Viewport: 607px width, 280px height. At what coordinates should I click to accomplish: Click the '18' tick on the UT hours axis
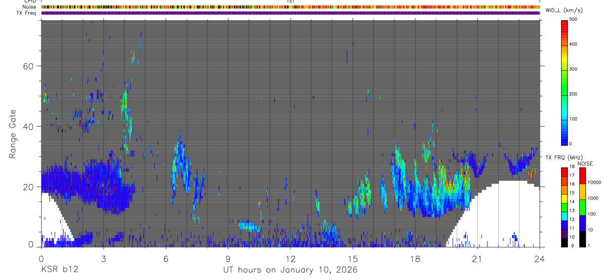[x=415, y=258]
